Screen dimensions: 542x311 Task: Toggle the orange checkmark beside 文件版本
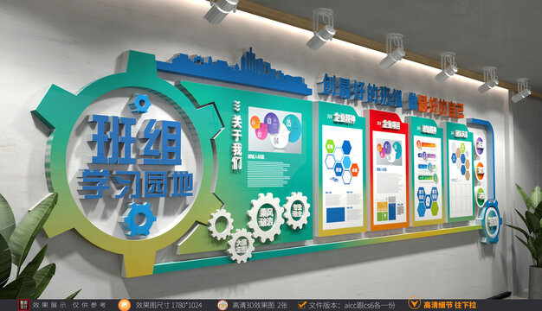pyautogui.click(x=302, y=304)
